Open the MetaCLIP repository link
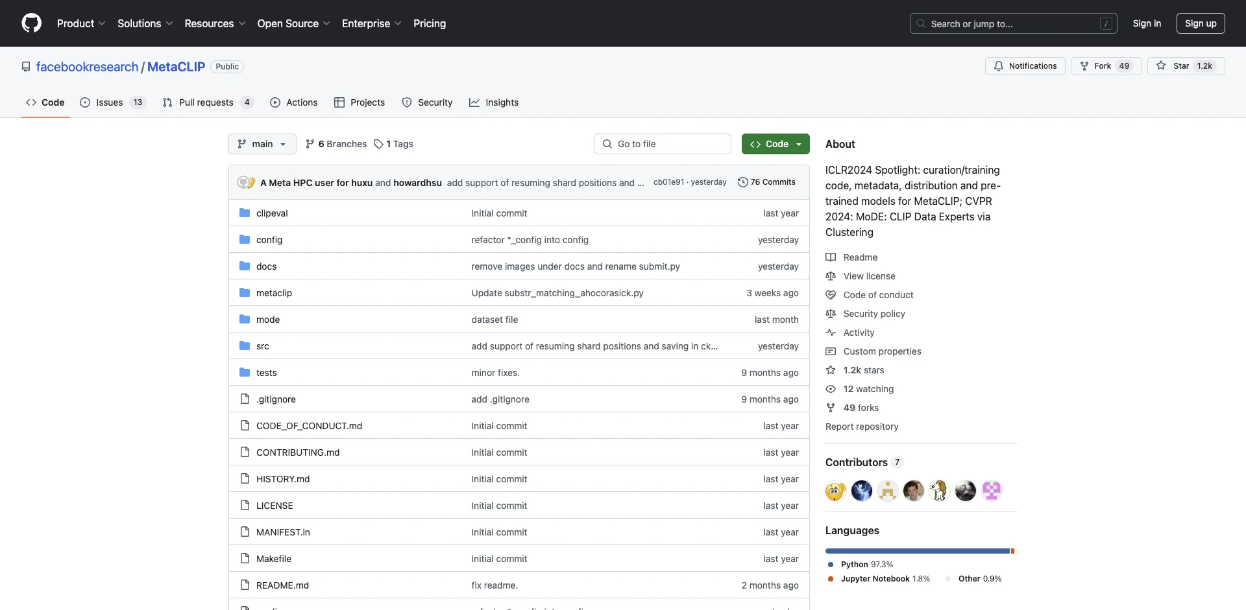The image size is (1246, 610). coord(176,67)
